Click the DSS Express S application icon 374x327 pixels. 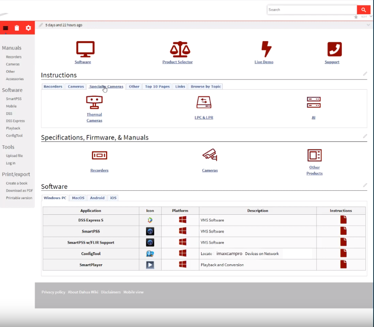point(150,220)
